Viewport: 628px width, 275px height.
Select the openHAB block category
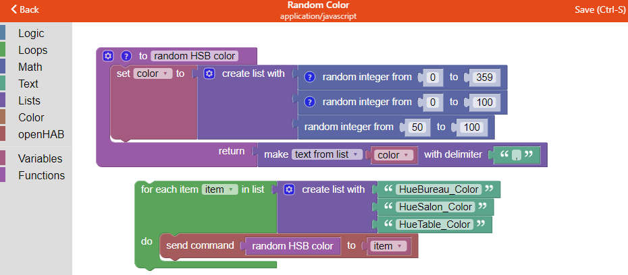(x=41, y=134)
